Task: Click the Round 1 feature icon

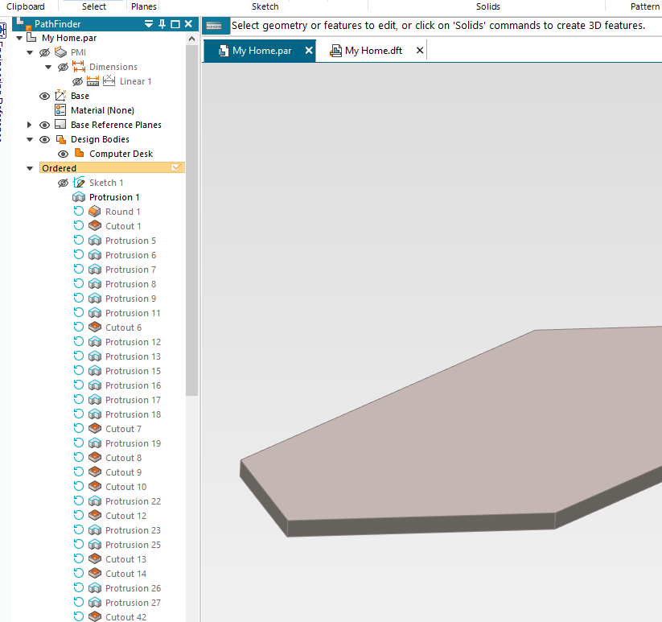Action: tap(94, 212)
